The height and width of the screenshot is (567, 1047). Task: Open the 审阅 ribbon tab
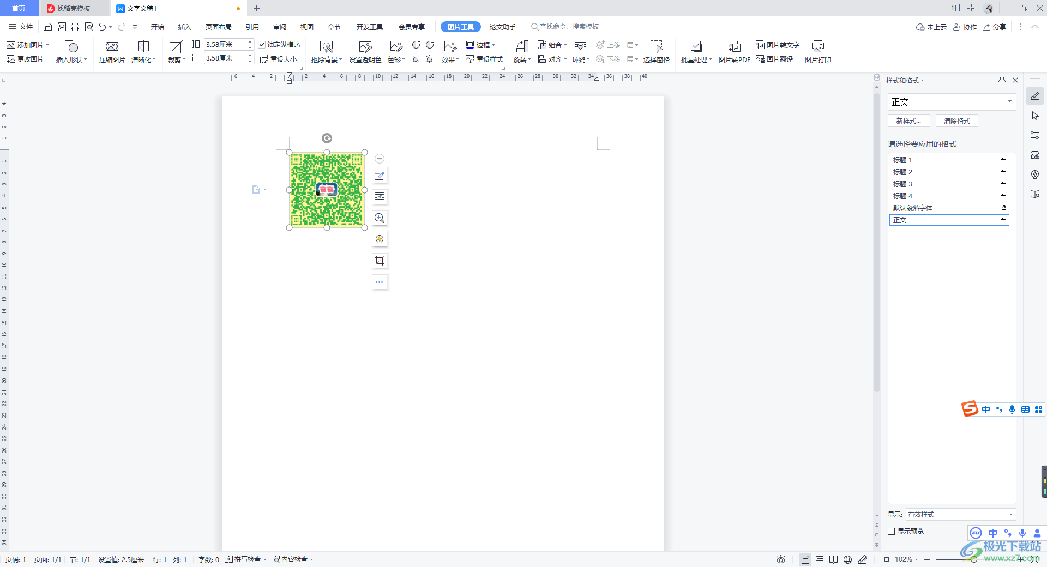click(x=280, y=27)
